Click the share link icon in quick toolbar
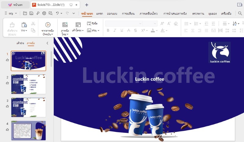244x142 pixels. coord(38,13)
